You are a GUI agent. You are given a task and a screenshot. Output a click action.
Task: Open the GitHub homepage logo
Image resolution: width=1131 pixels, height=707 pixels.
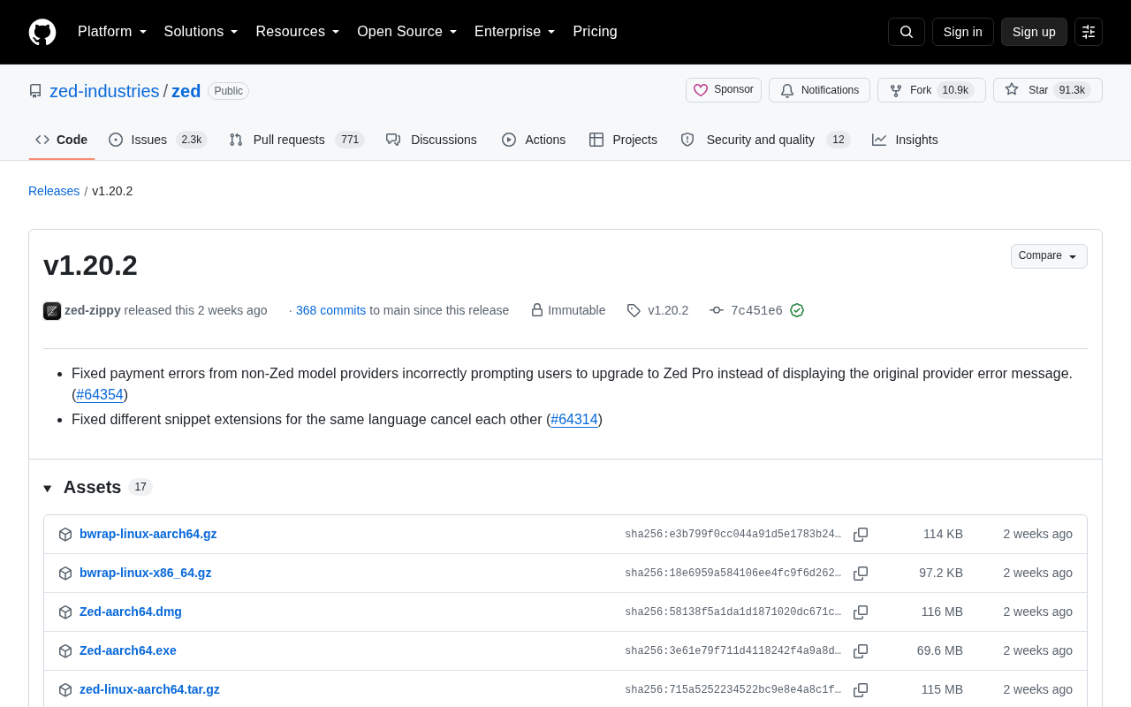click(x=42, y=32)
